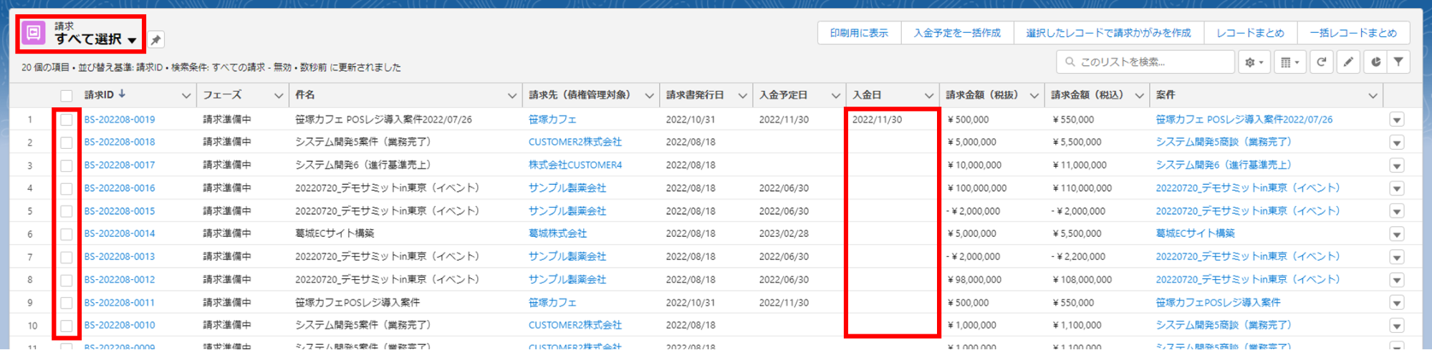The height and width of the screenshot is (350, 1432).
Task: Refresh the list with the reload icon
Action: 1322,62
